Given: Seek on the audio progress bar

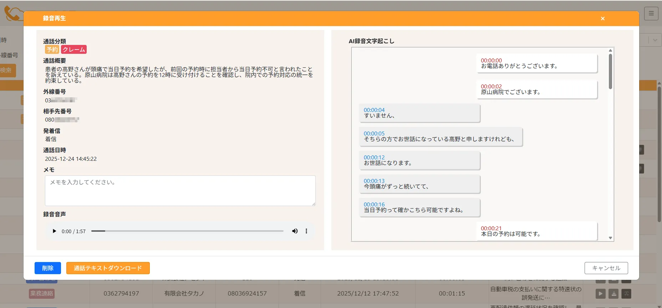Looking at the screenshot, I should tap(187, 231).
